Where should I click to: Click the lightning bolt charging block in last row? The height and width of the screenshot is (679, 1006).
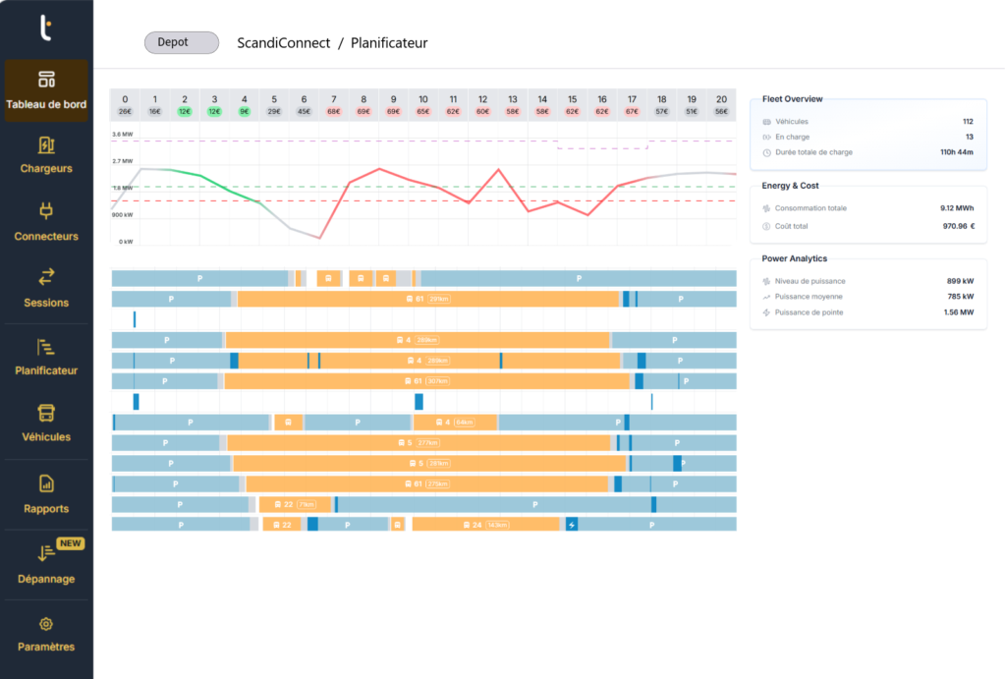point(572,525)
